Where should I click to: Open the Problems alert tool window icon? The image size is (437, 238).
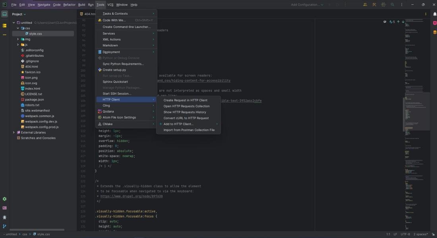(4, 217)
